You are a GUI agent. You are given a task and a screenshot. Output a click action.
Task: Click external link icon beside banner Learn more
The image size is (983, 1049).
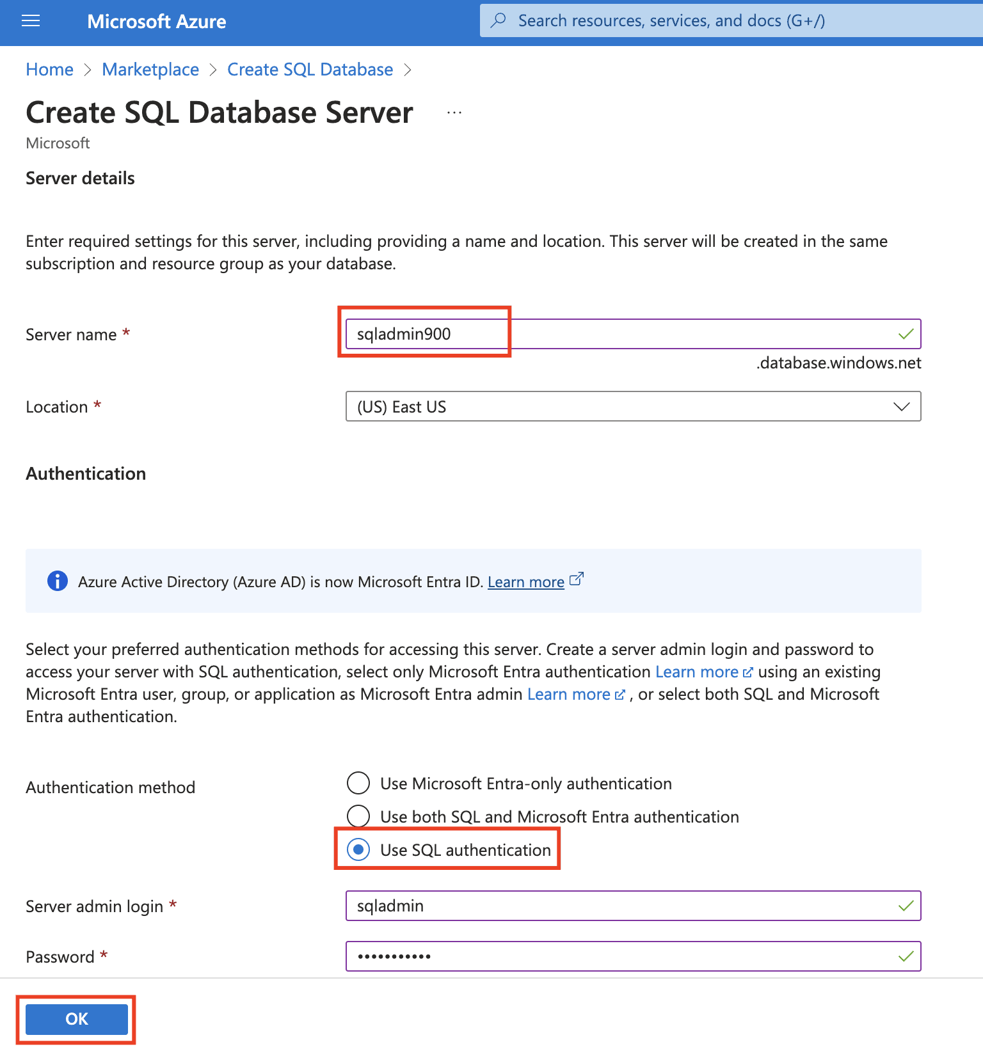coord(577,580)
